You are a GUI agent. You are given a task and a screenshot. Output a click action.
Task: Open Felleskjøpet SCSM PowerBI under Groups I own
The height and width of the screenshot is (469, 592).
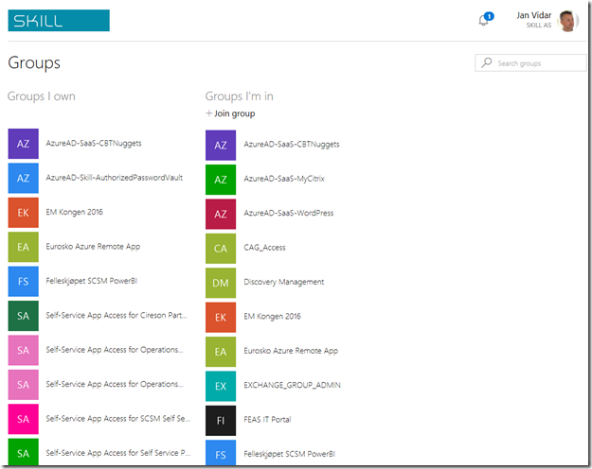pyautogui.click(x=92, y=281)
